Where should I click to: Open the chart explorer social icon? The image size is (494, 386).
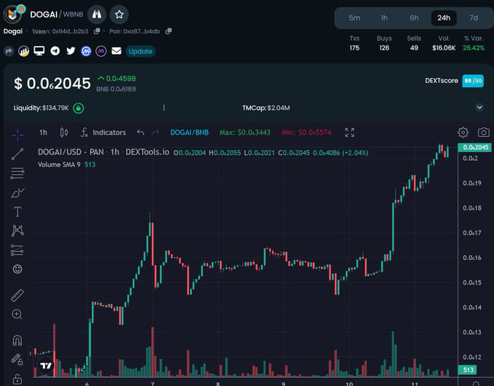tap(23, 51)
